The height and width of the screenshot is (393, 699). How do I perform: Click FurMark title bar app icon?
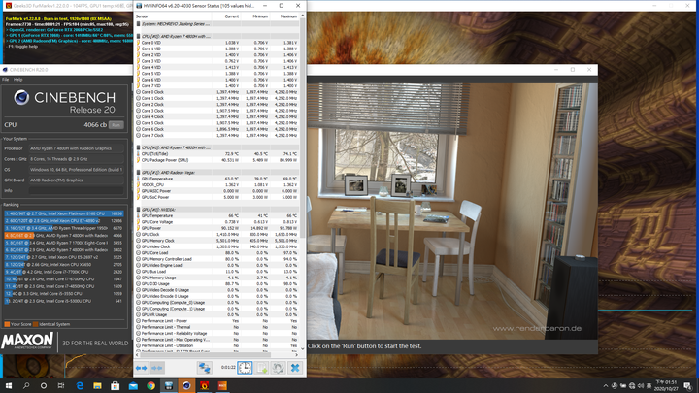click(x=9, y=6)
